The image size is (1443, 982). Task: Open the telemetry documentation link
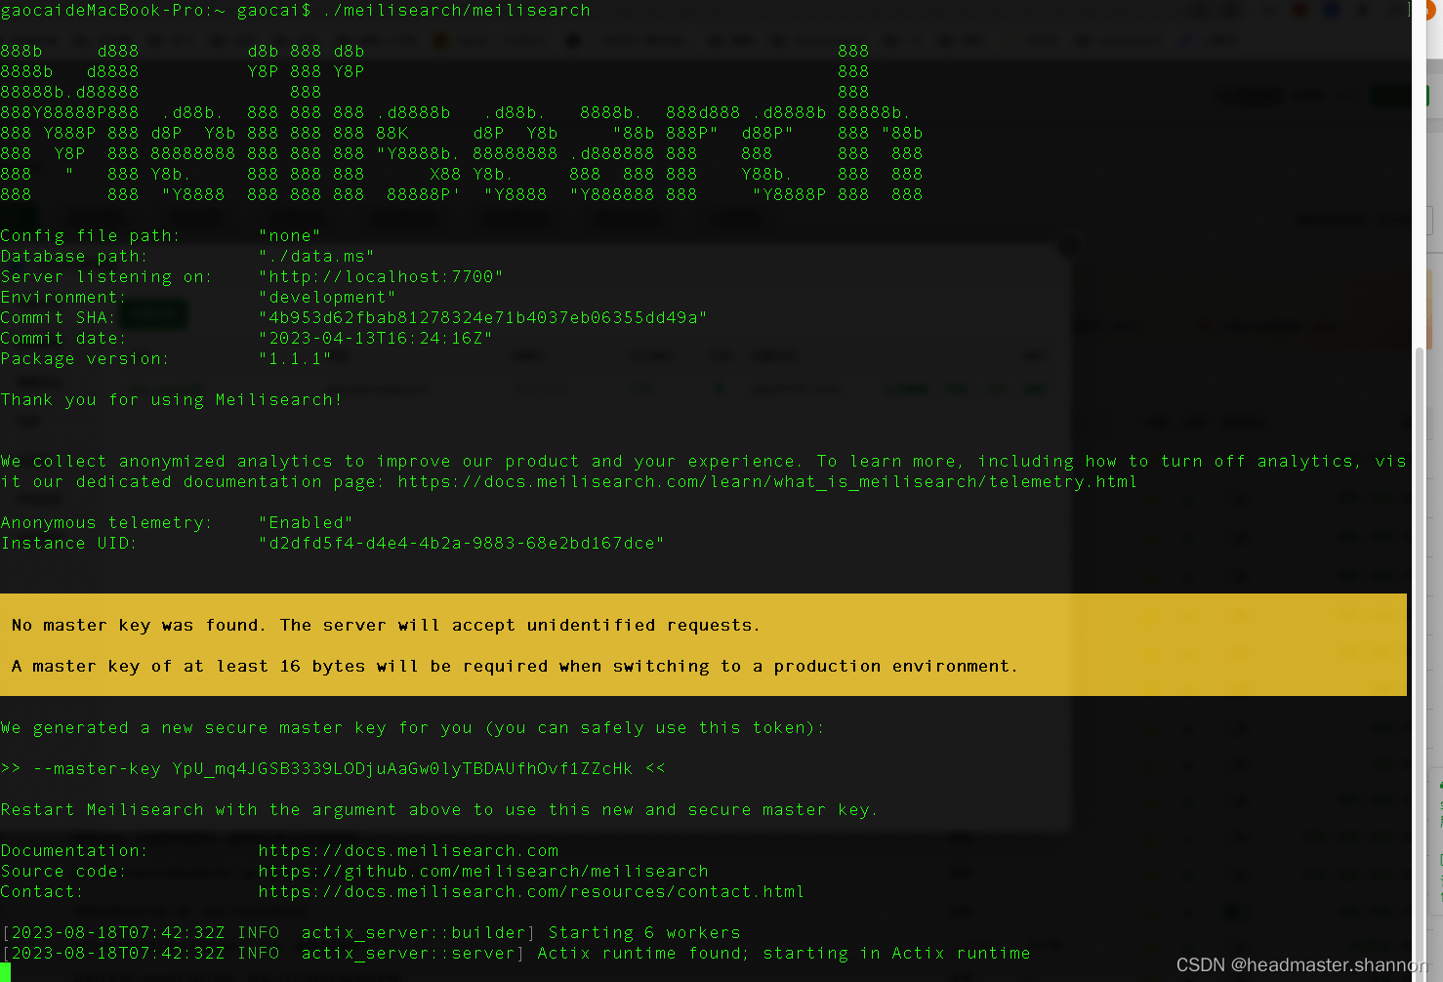[766, 481]
